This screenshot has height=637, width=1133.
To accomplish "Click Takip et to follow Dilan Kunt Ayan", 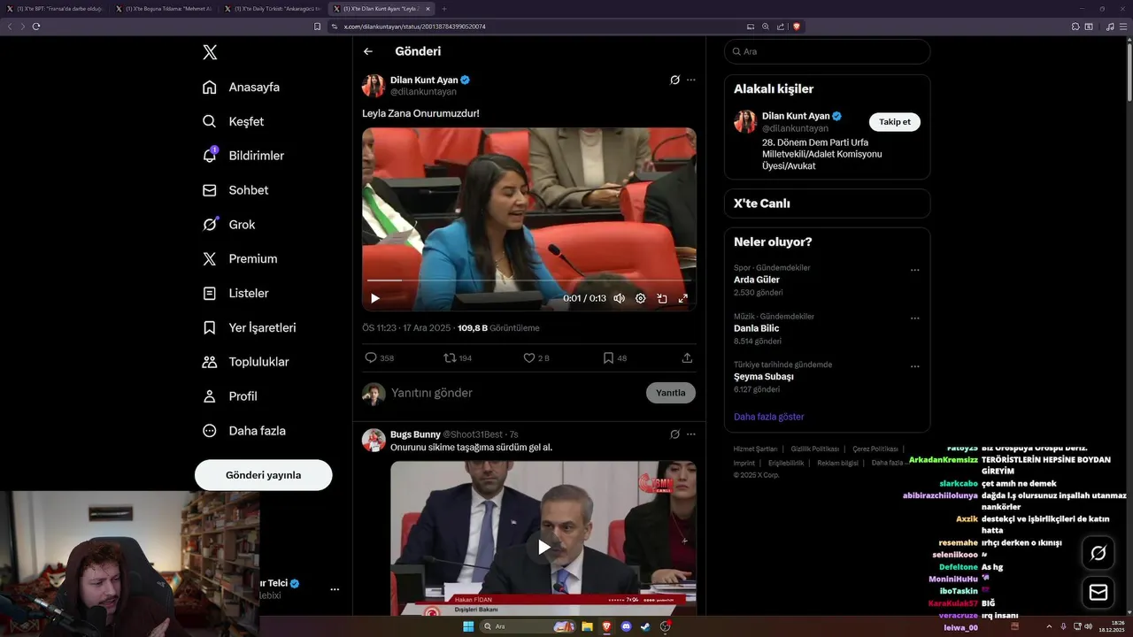I will tap(895, 122).
